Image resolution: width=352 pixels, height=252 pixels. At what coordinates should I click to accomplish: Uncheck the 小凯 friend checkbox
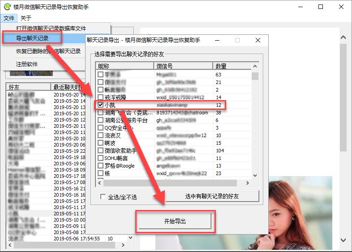[101, 105]
